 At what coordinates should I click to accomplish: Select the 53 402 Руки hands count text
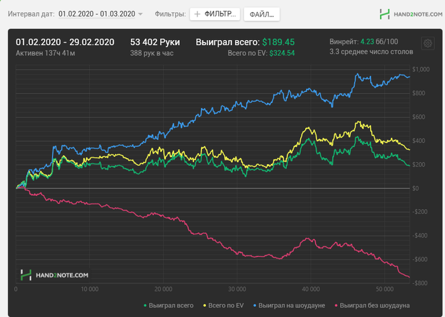pos(155,42)
